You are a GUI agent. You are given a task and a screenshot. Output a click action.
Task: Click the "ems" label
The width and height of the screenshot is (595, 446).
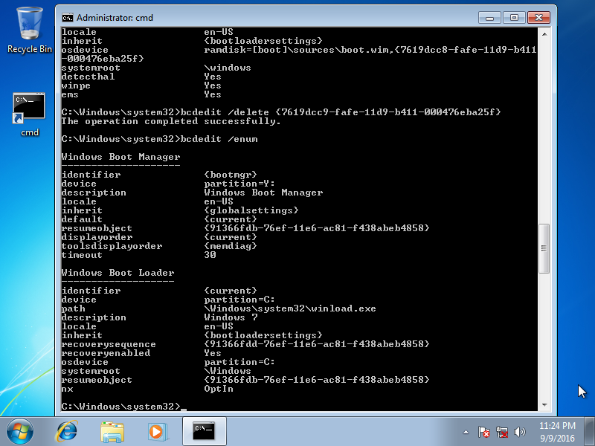70,94
